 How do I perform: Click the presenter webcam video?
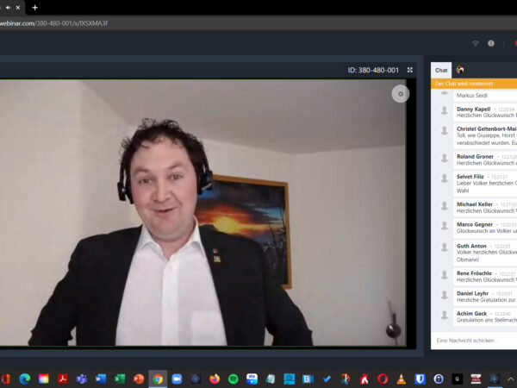click(x=202, y=213)
